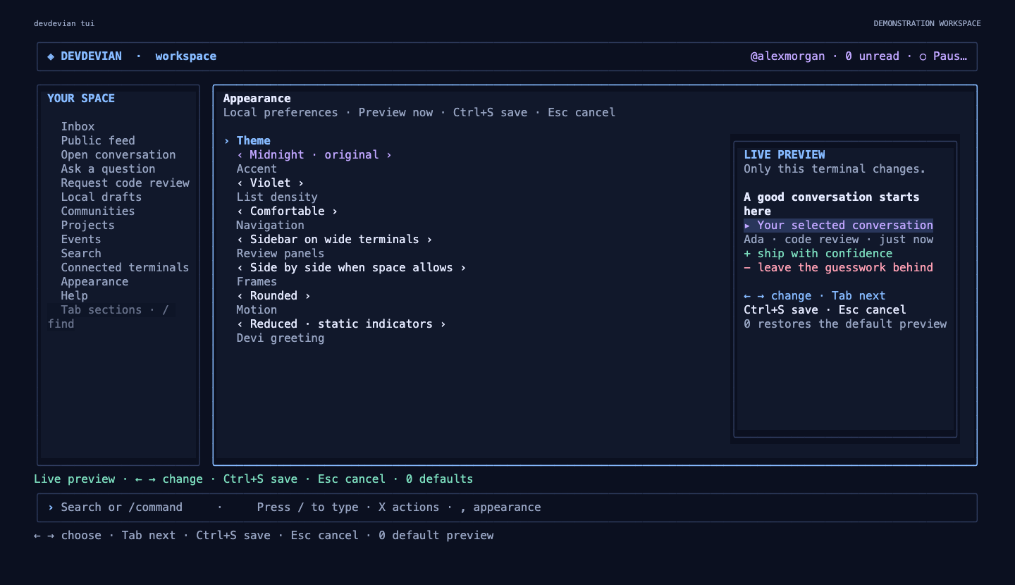Click the right arrow after Sidebar on wide terminals
The width and height of the screenshot is (1015, 585).
(x=429, y=240)
